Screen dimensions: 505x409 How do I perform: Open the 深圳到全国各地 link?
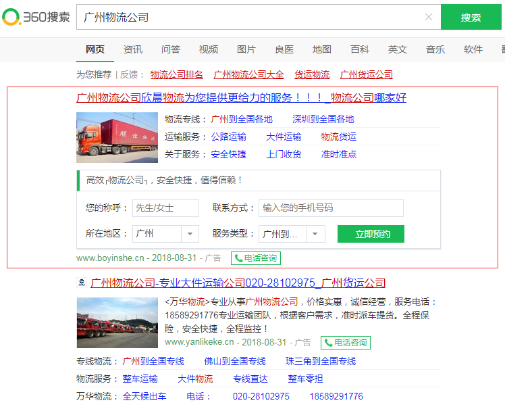coord(323,119)
